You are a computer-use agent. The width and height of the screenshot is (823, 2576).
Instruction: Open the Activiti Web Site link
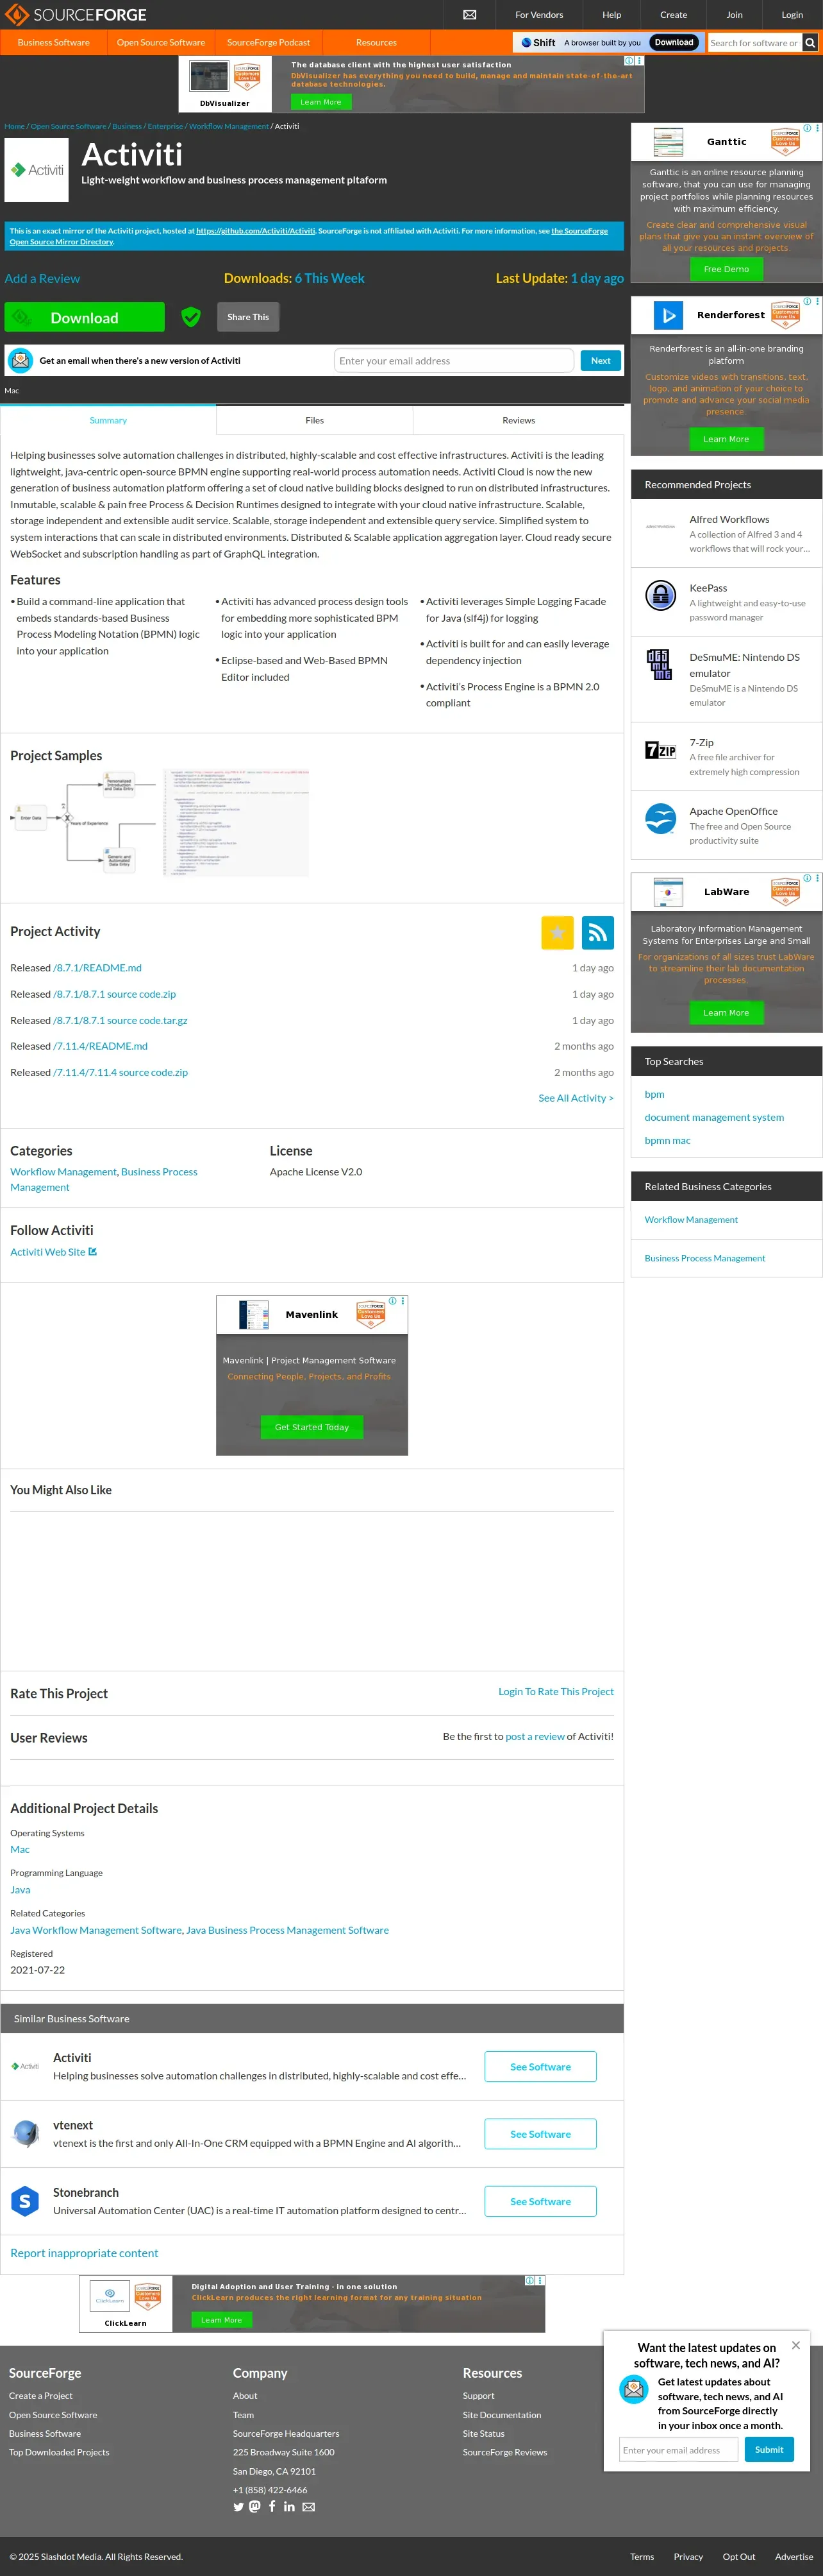coord(48,1251)
